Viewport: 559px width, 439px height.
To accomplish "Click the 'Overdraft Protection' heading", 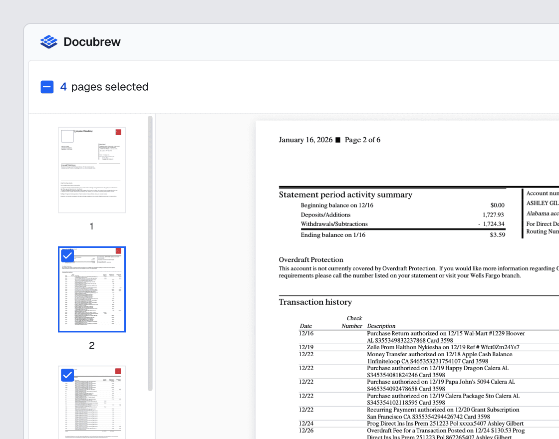I will [311, 260].
